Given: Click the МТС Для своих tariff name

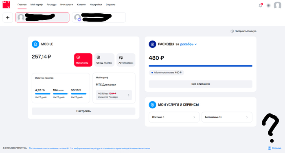Looking at the screenshot, I should (106, 85).
